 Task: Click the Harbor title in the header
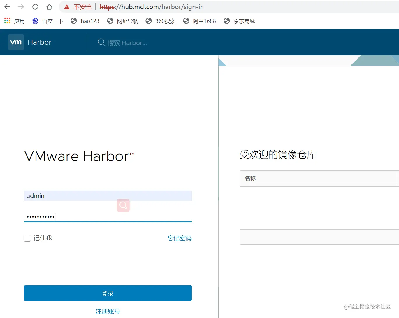click(40, 42)
